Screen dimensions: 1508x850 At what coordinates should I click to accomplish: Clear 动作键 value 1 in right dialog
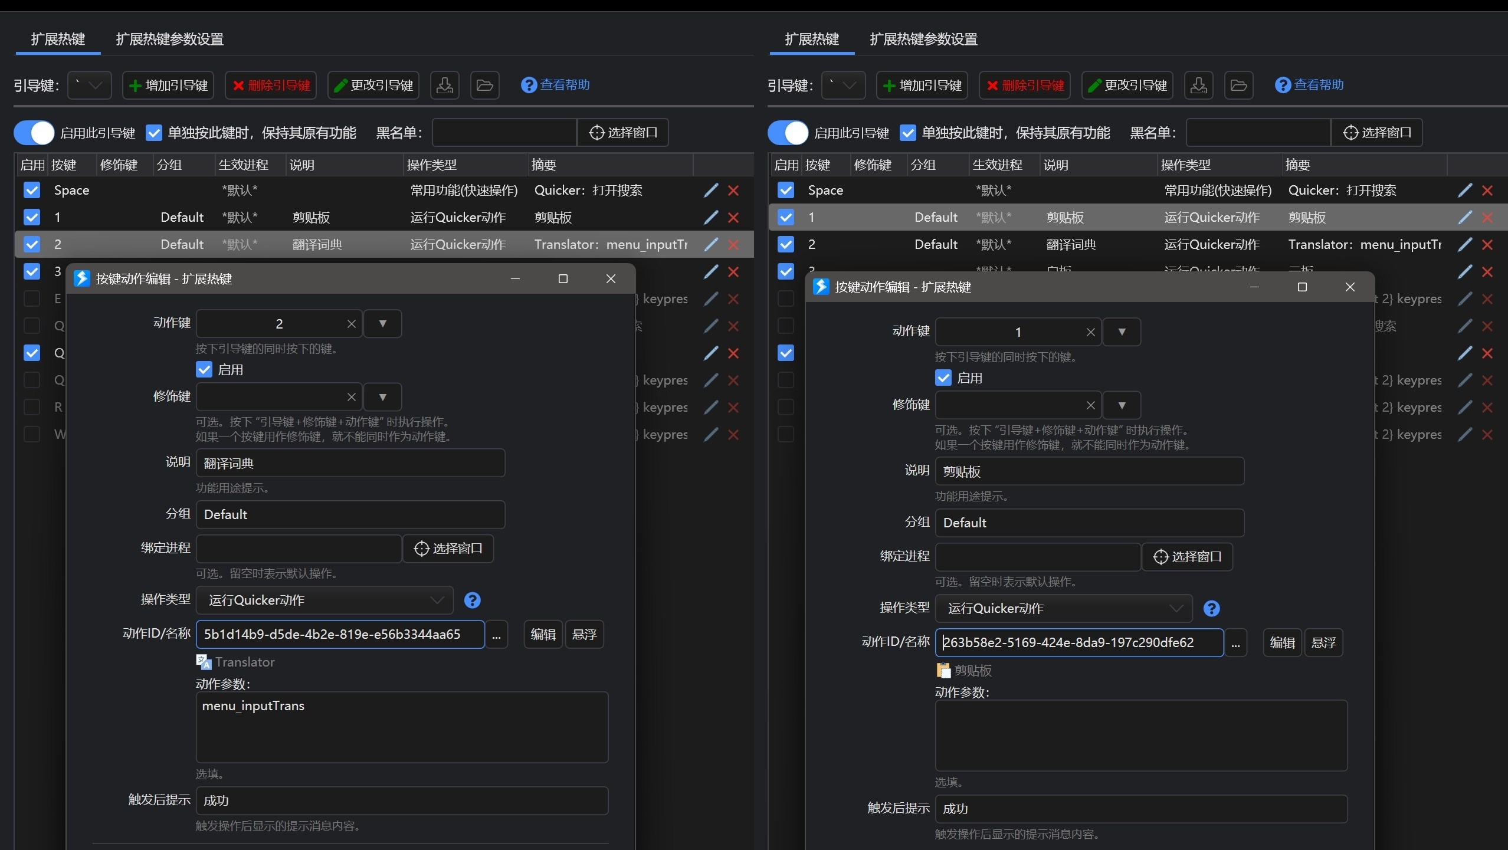1091,332
